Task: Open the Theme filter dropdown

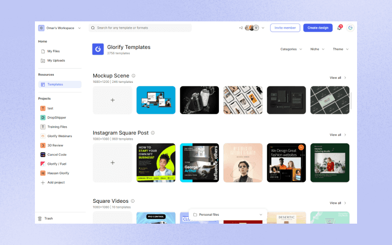Action: point(340,49)
